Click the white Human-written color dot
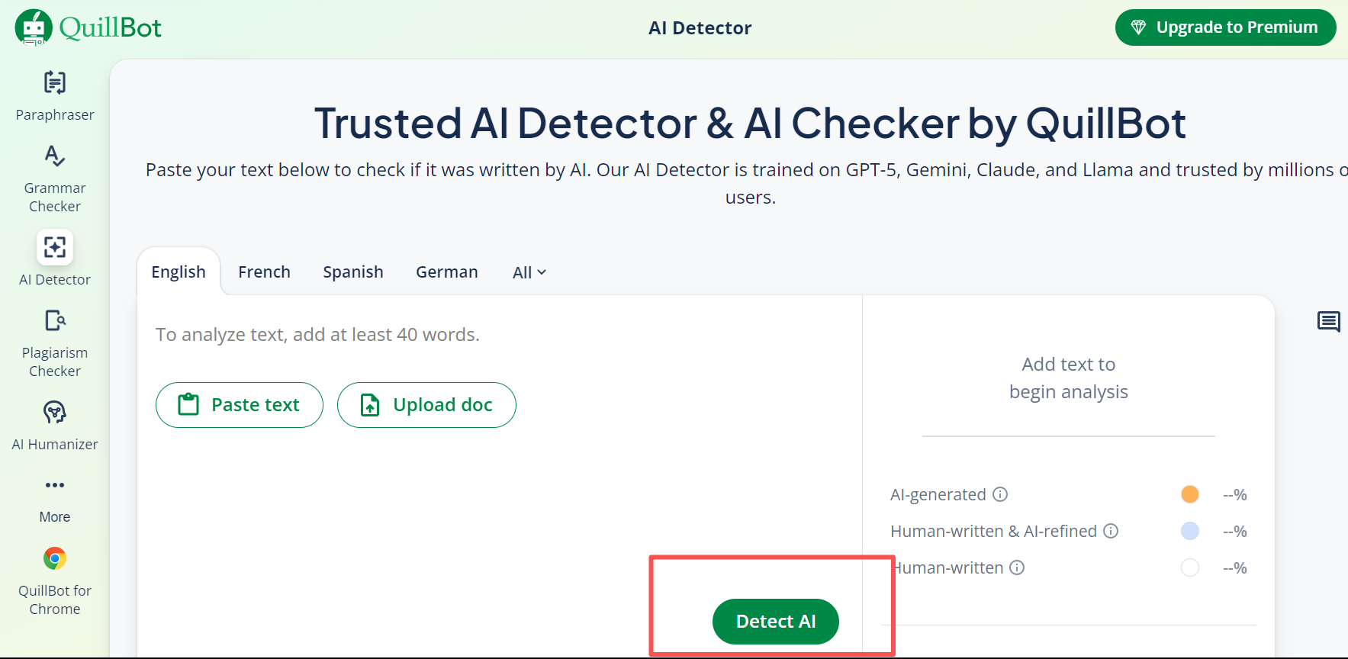1348x659 pixels. click(1190, 567)
